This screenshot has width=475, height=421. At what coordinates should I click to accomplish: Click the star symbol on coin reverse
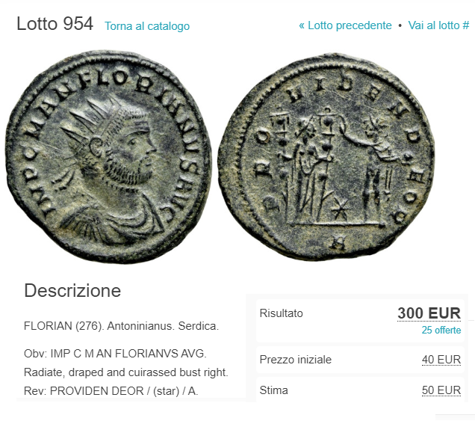[340, 209]
